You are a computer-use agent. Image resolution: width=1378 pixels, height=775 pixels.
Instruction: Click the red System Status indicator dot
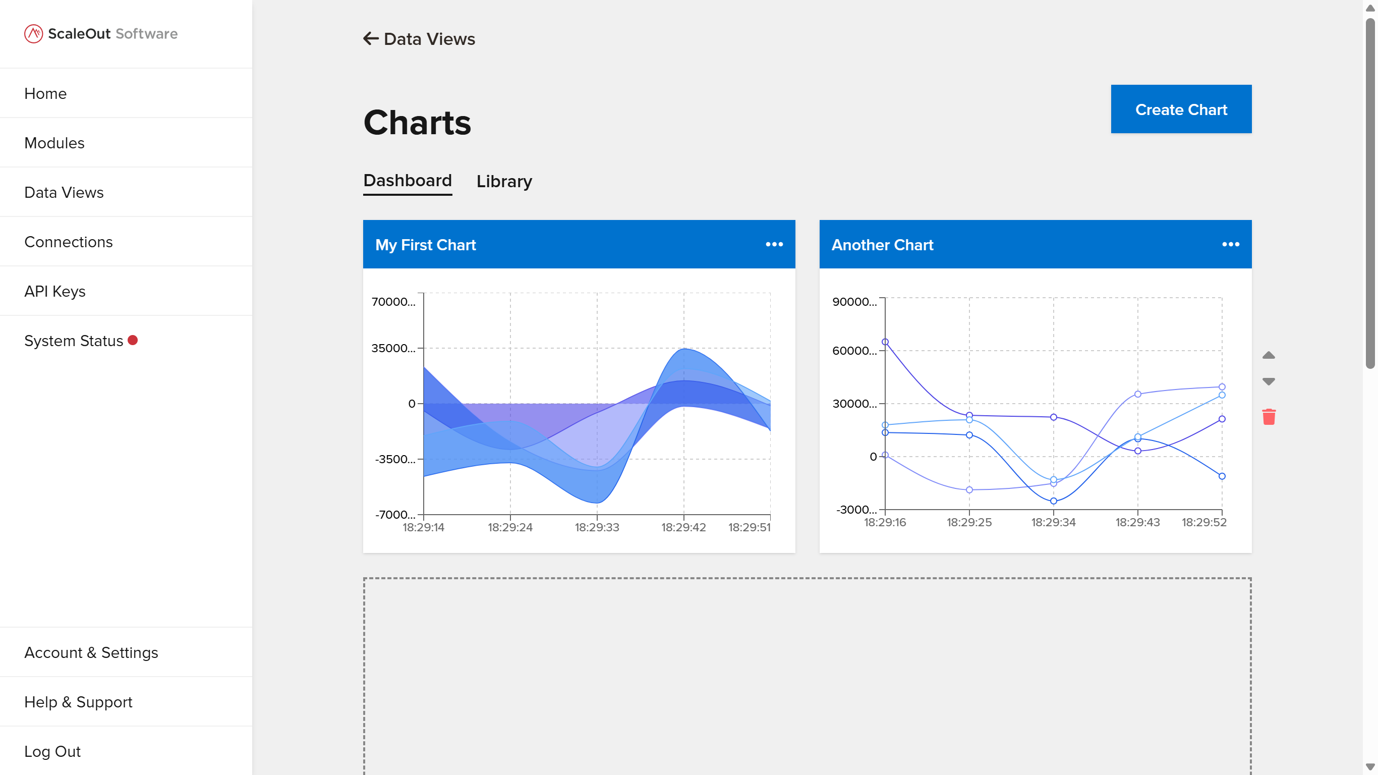(x=133, y=341)
